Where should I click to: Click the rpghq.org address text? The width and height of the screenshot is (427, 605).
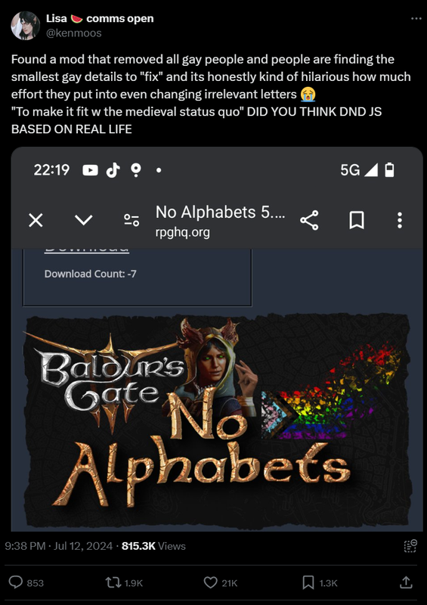point(182,232)
